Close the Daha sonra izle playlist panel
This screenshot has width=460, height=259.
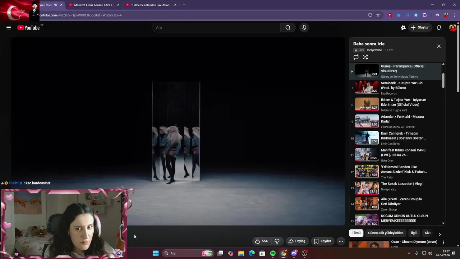(x=439, y=46)
